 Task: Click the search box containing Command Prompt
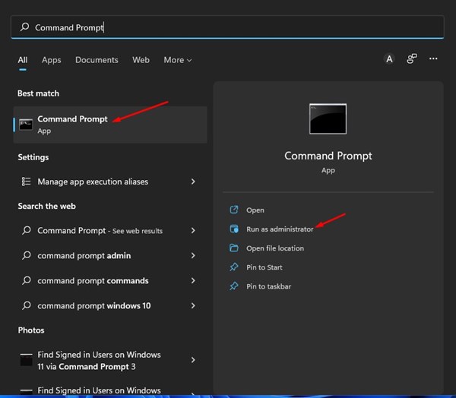pos(228,27)
